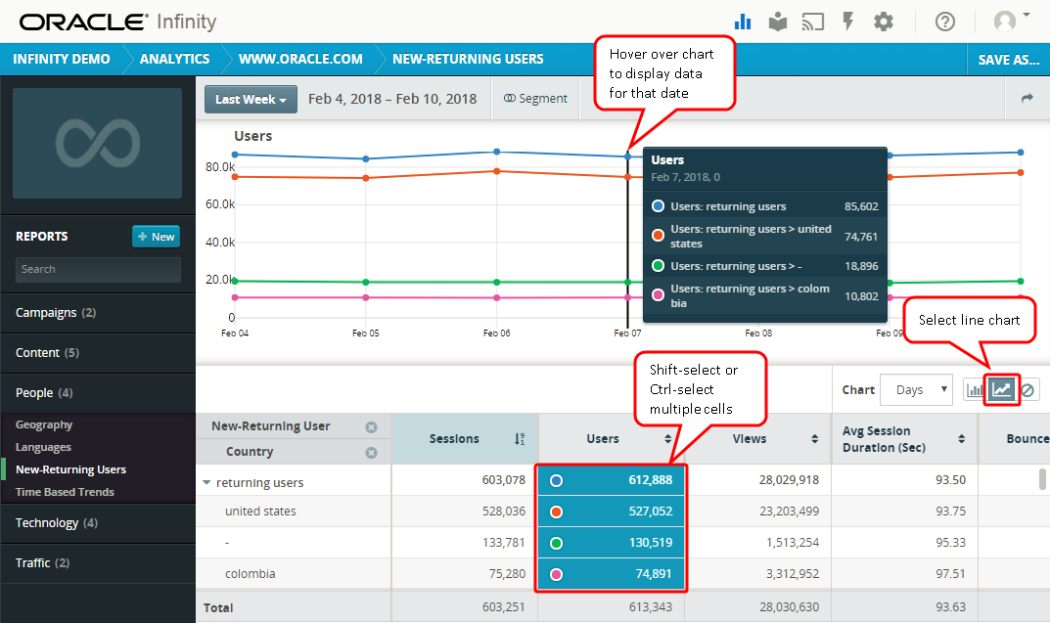Click NEW-RETURNING USERS breadcrumb
This screenshot has height=623, width=1050.
[468, 59]
